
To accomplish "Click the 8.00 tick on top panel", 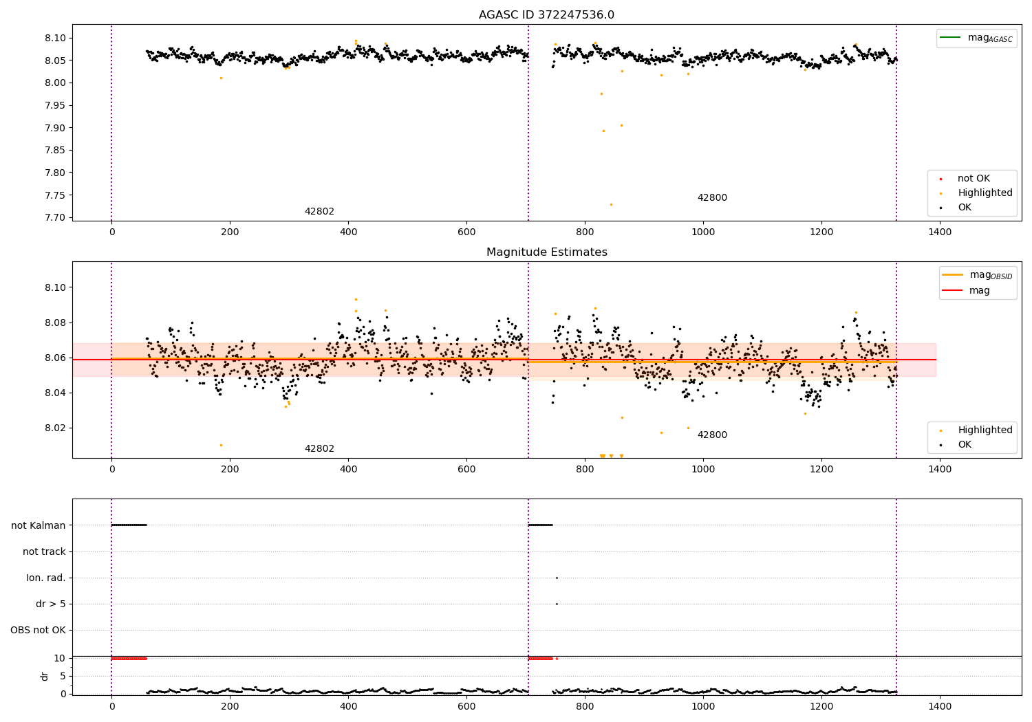I will point(55,83).
